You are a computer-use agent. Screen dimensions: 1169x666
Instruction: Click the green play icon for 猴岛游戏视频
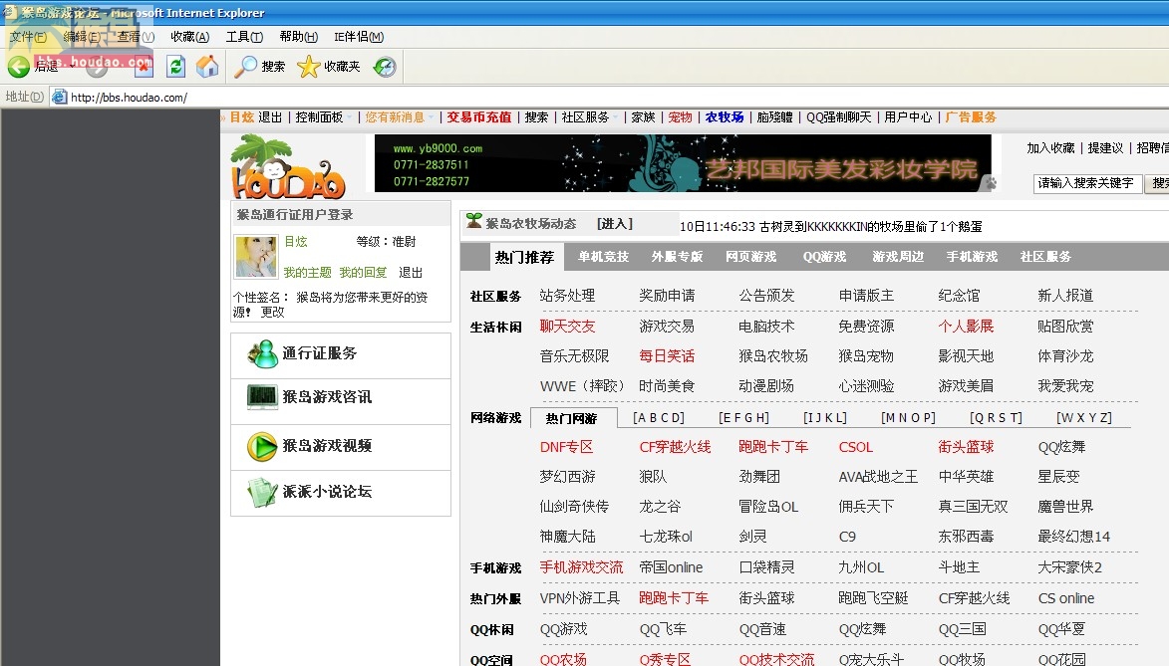tap(262, 446)
